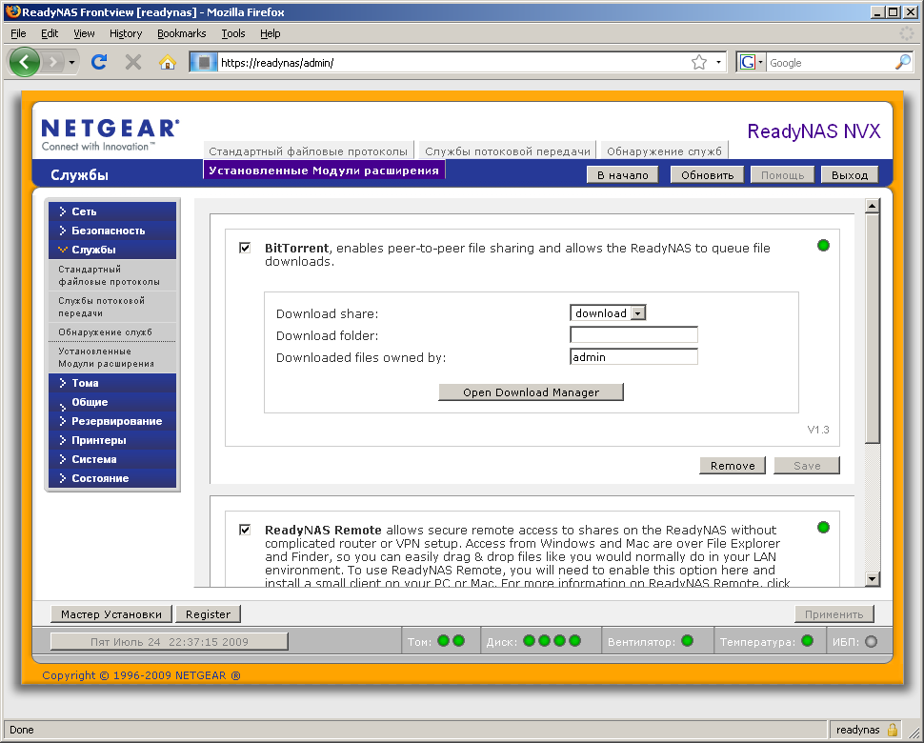
Task: Click the Firefox forward arrow button
Action: (x=53, y=62)
